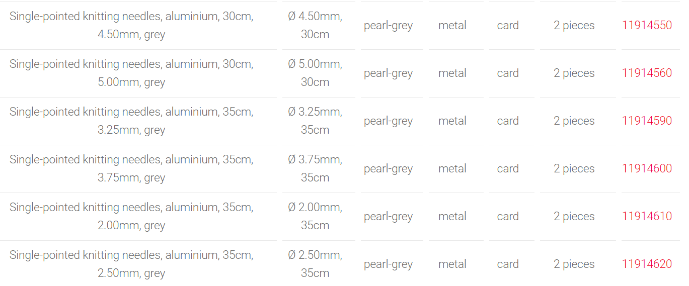
Task: Click the Ø 4.50mm, 30cm size cell
Action: (315, 26)
